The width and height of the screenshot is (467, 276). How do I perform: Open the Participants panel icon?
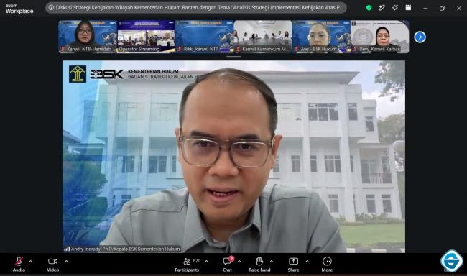pyautogui.click(x=187, y=262)
